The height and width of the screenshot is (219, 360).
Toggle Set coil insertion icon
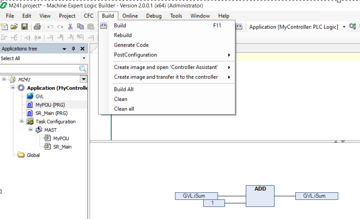click(60, 38)
